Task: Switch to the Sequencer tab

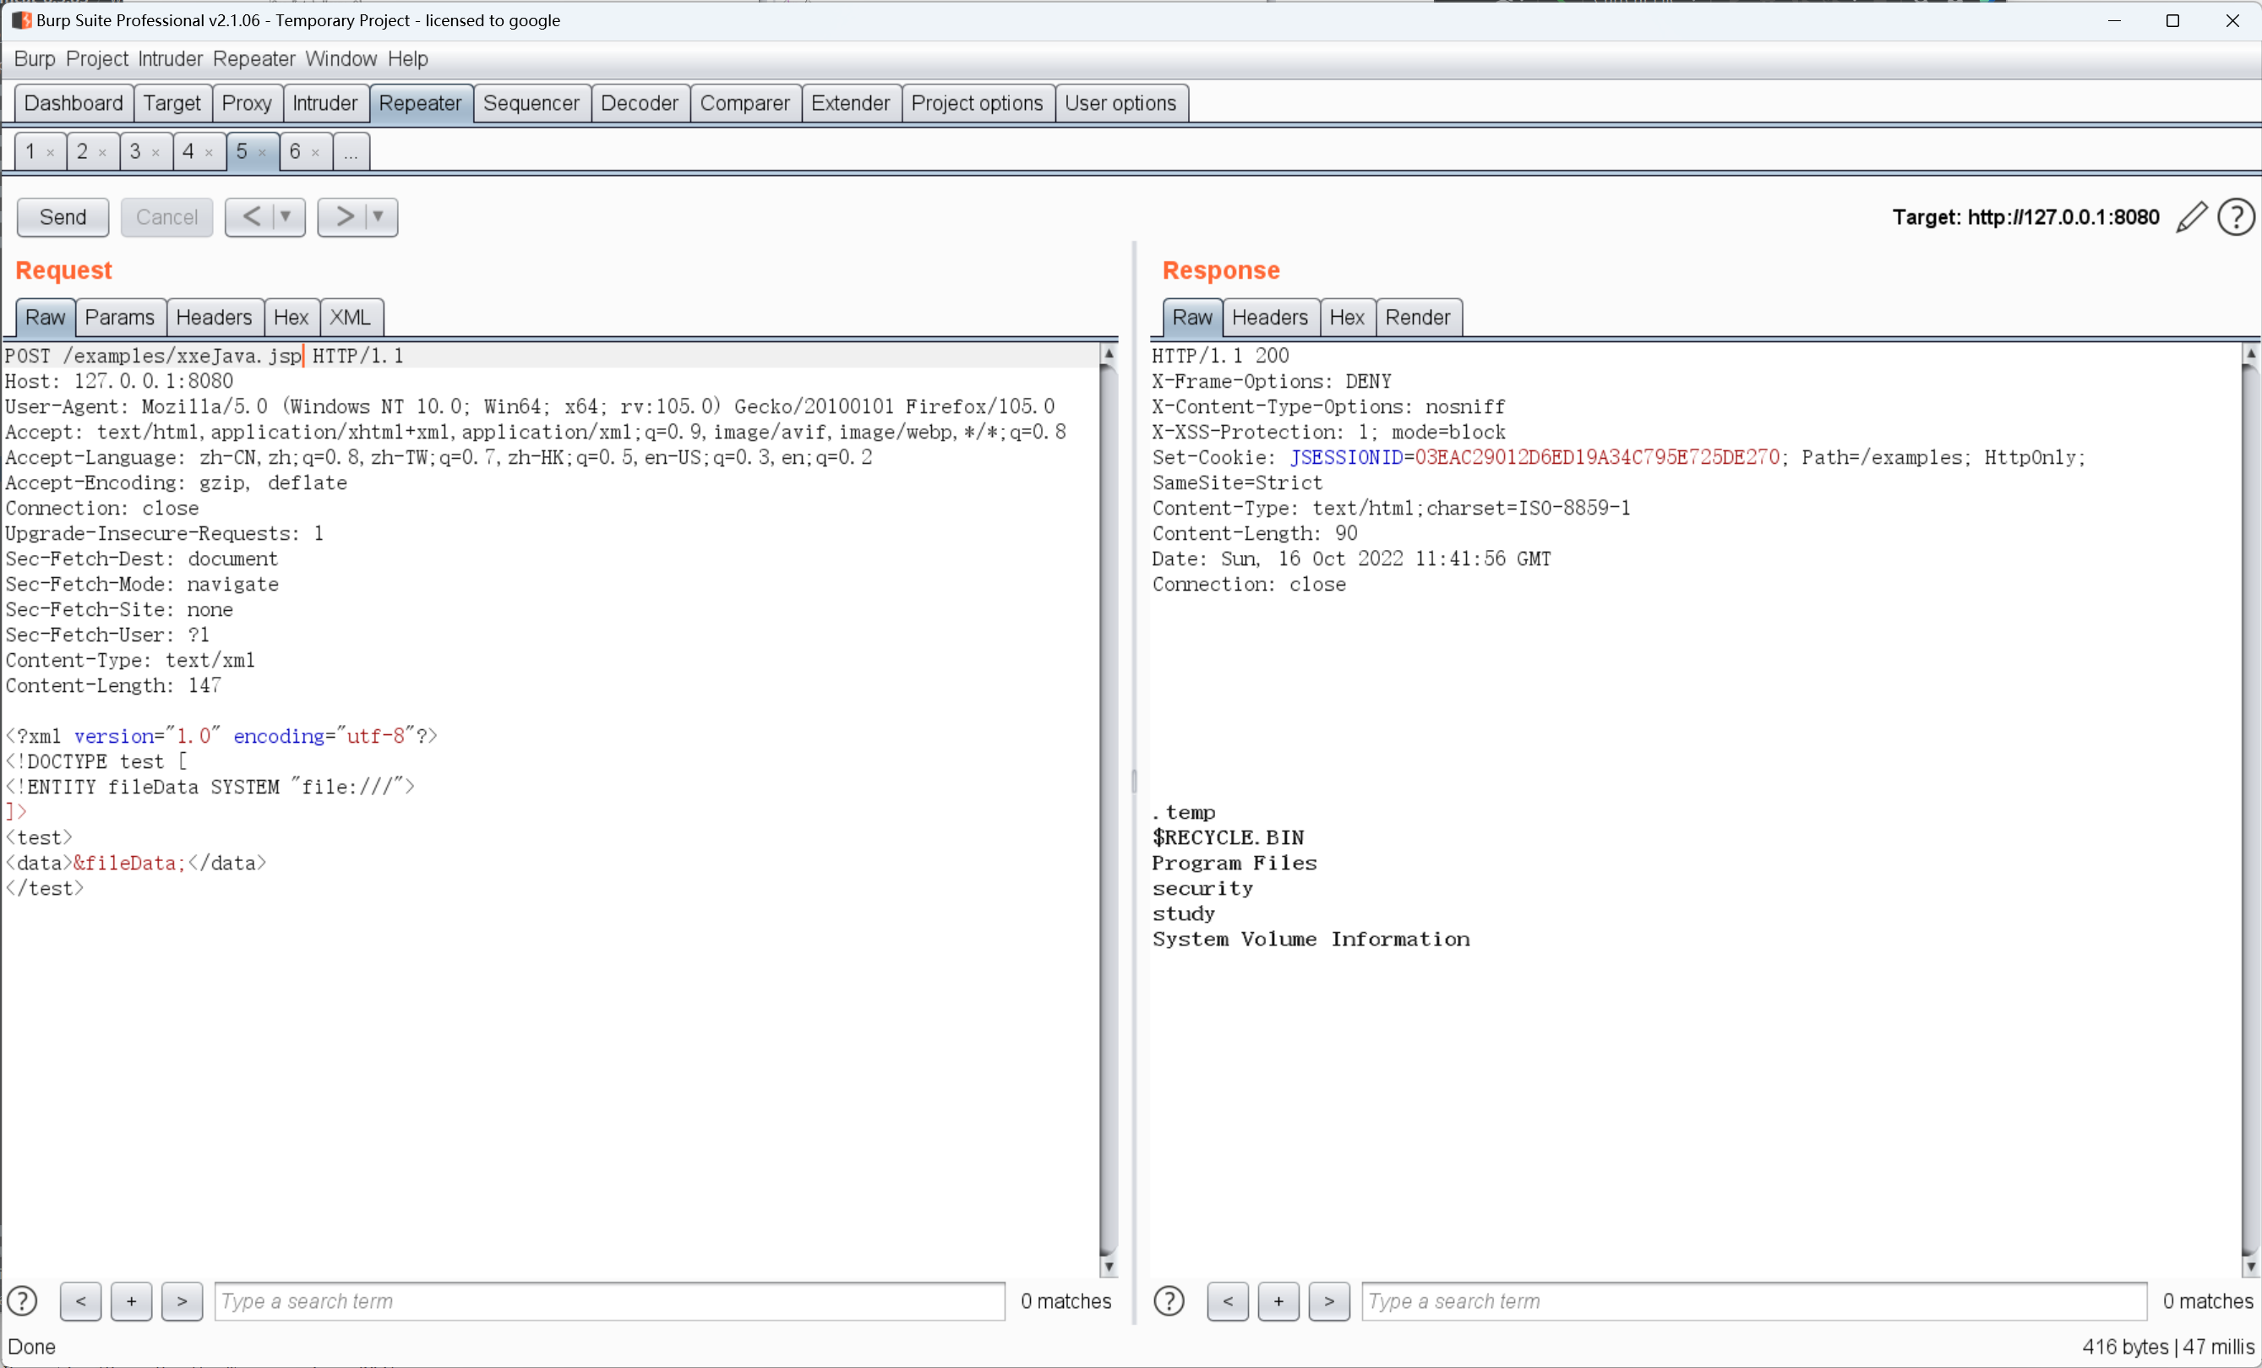Action: pos(531,103)
